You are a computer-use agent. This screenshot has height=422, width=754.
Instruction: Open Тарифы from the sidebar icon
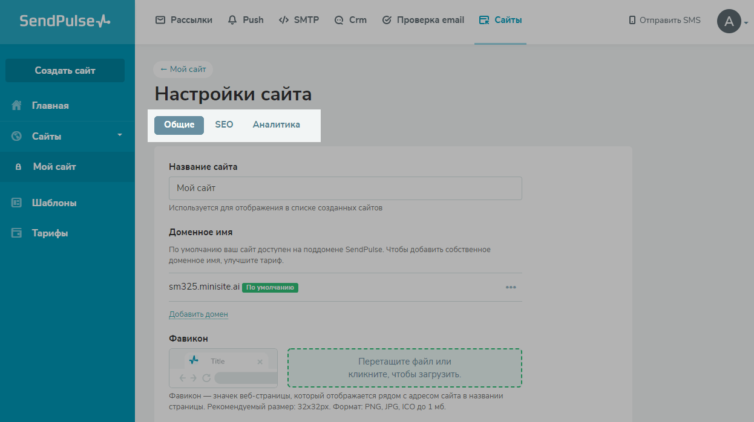pos(16,233)
